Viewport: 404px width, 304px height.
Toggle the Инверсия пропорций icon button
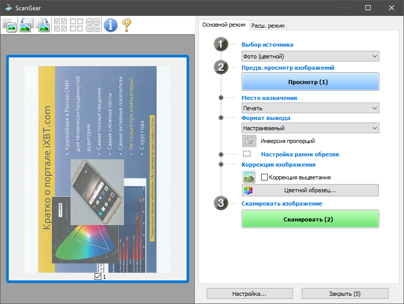[249, 141]
